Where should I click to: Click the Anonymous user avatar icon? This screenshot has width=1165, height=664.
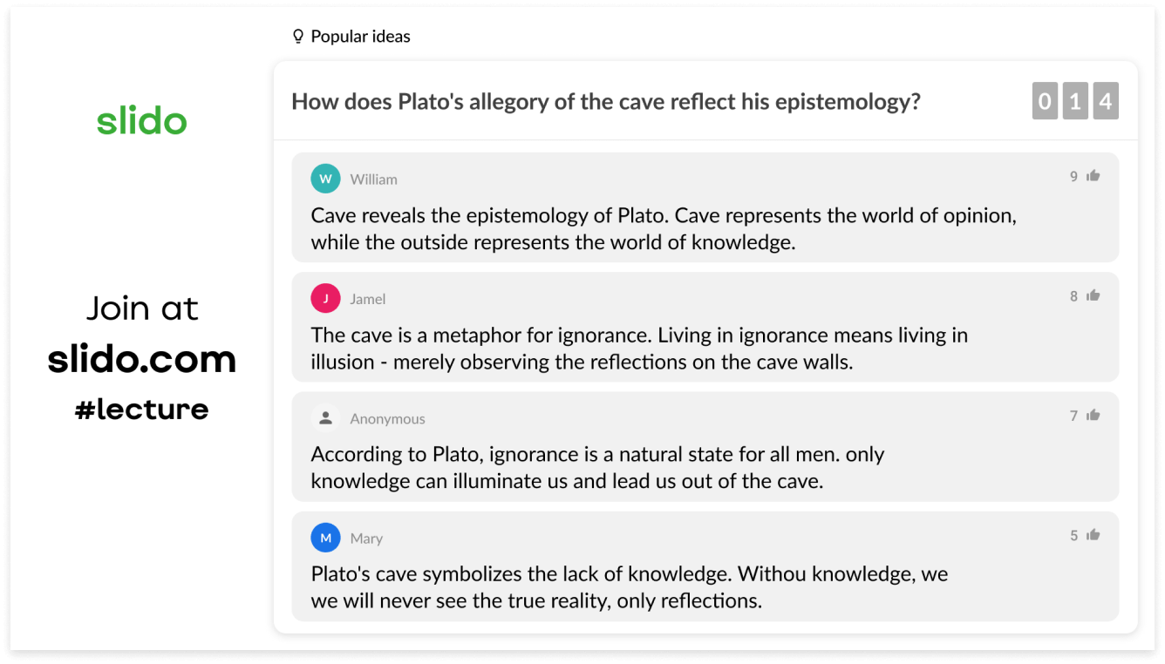point(325,418)
